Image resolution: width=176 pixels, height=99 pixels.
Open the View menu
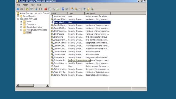[x=32, y=5]
